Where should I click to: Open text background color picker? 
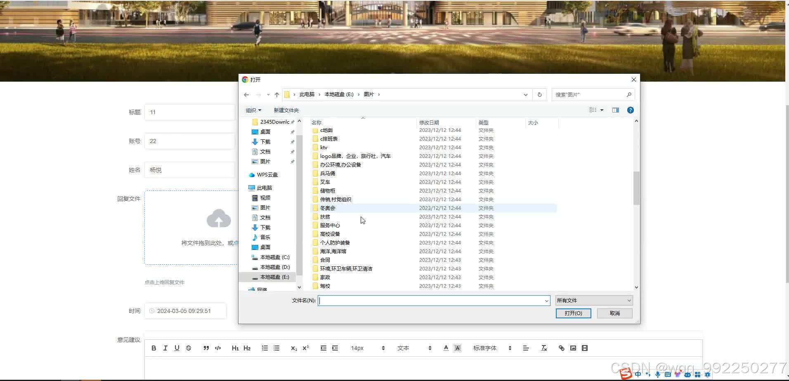point(457,348)
